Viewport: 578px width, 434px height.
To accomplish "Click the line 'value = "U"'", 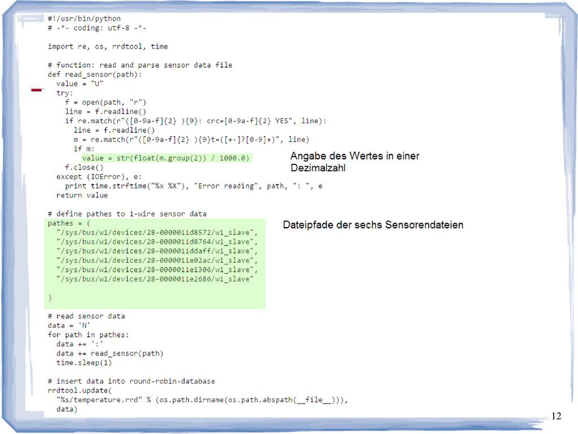I will click(80, 84).
